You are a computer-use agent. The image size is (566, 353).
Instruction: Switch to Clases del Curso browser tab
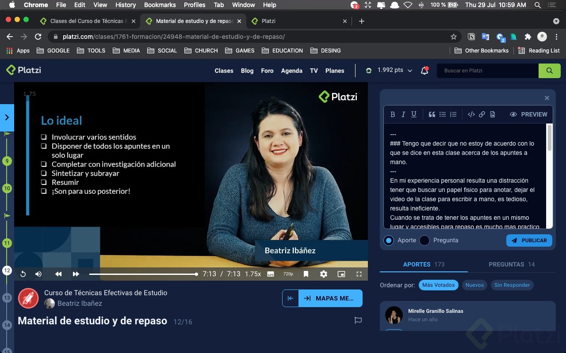point(87,21)
